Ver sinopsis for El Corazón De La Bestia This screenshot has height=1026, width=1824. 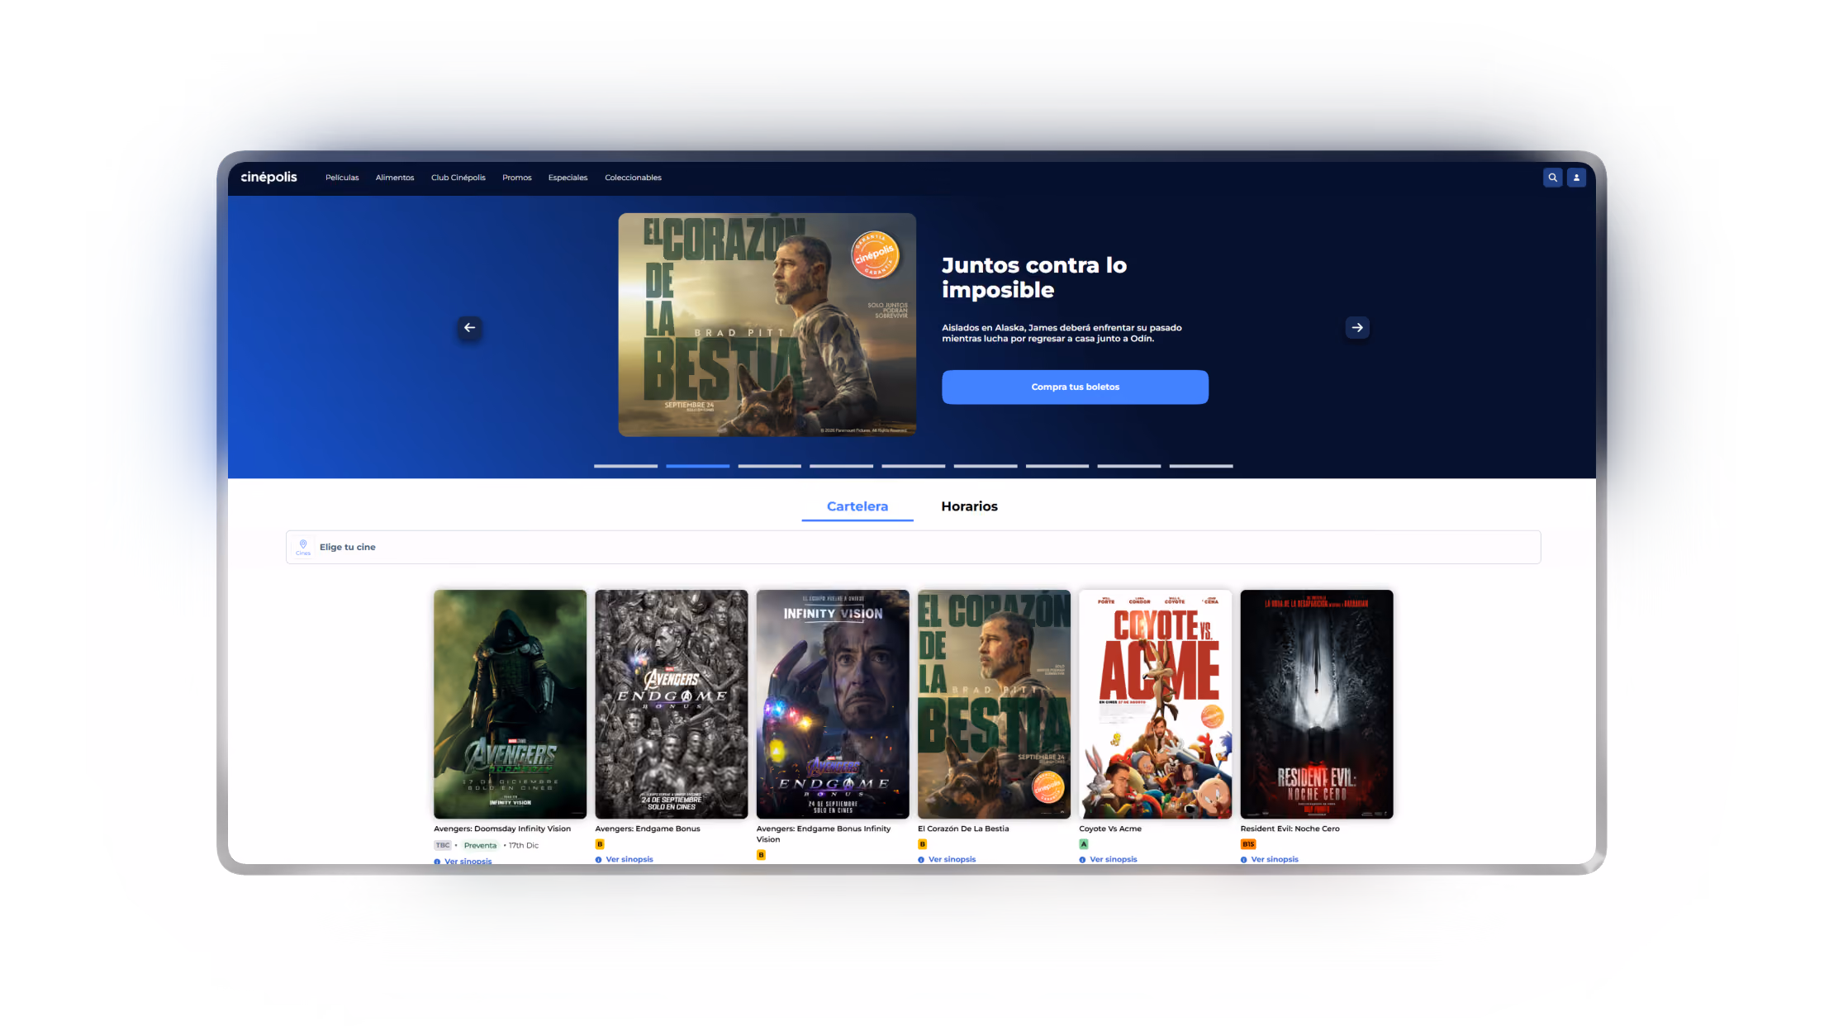947,859
